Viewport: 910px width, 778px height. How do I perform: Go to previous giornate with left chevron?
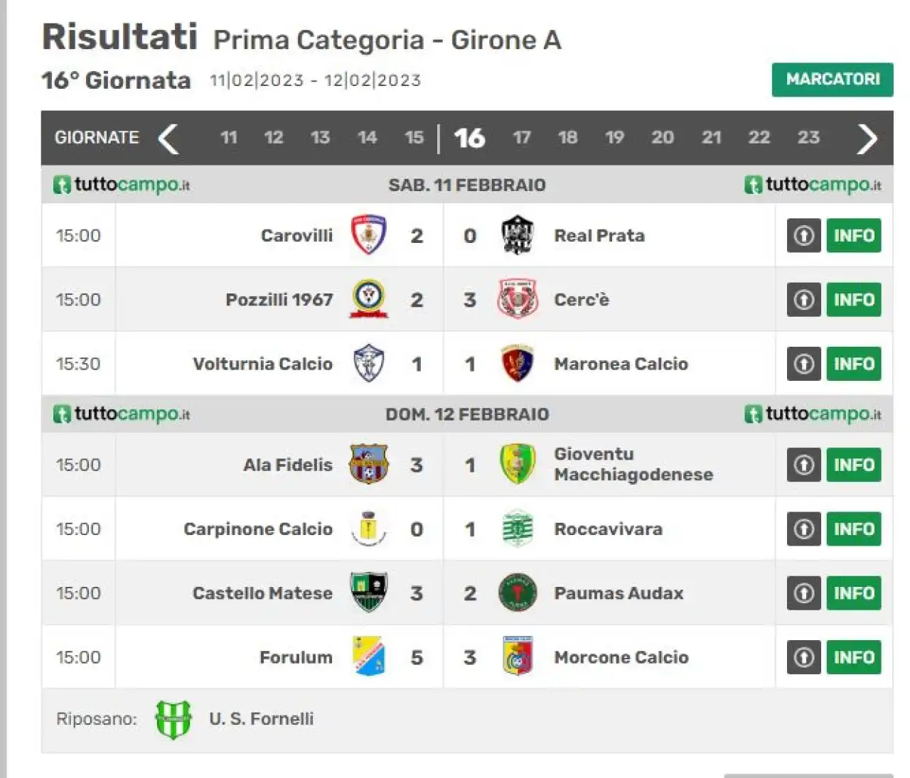[x=168, y=139]
